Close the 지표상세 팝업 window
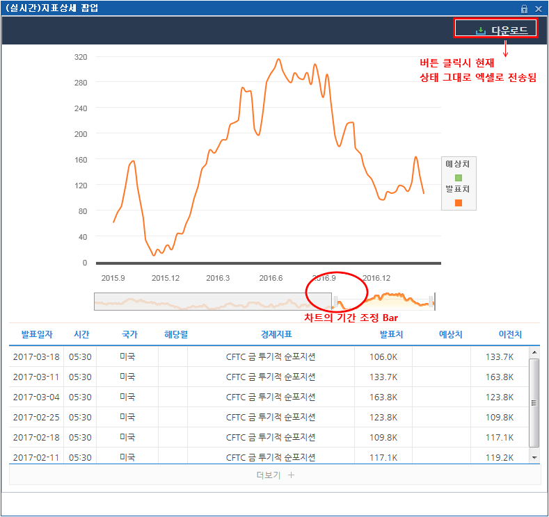549x517 pixels. click(x=539, y=9)
